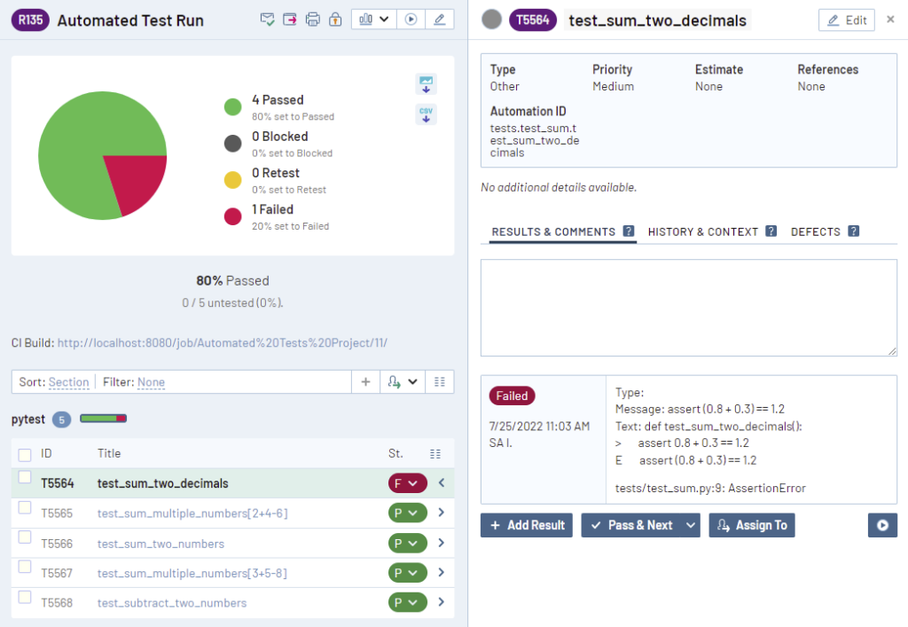Export the pie chart image icon
Screen dimensions: 908x627
click(x=427, y=83)
